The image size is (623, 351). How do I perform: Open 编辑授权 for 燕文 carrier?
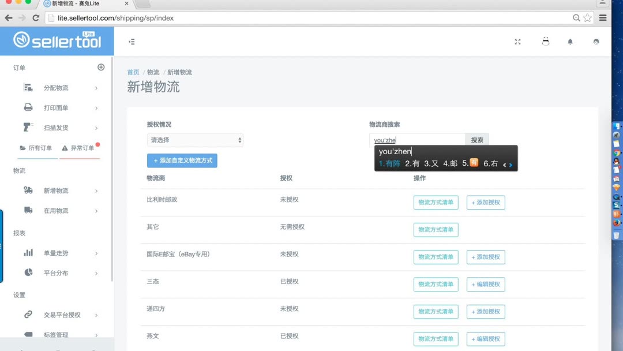tap(485, 339)
